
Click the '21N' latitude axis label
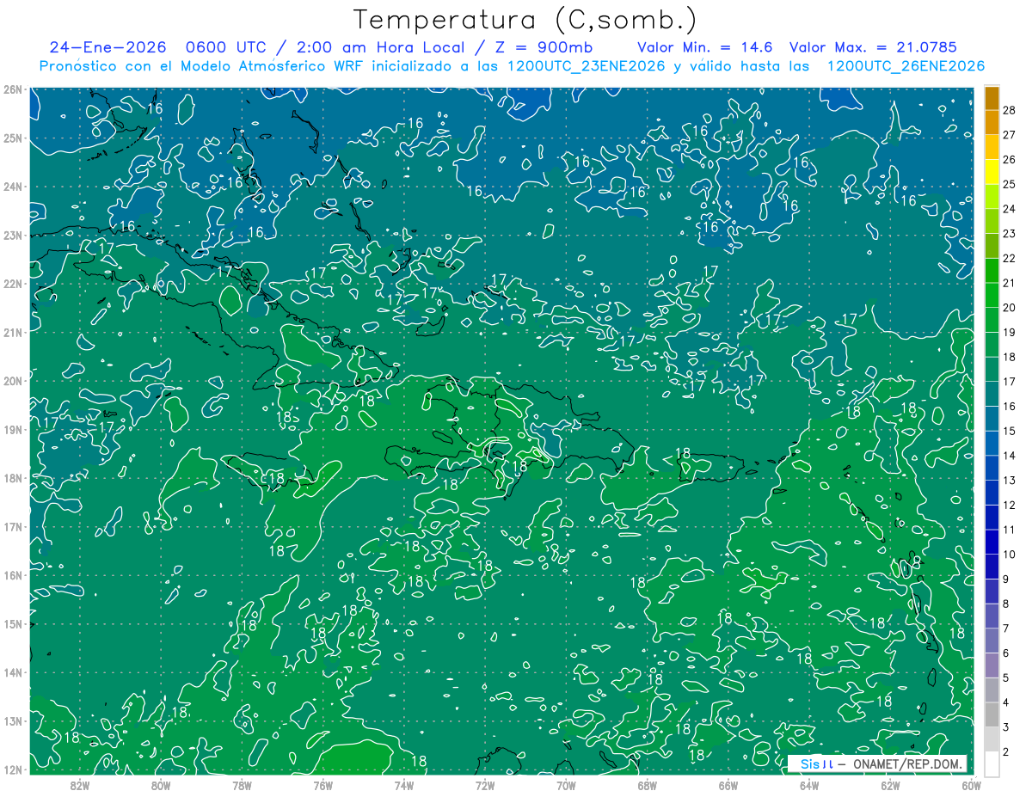13,333
